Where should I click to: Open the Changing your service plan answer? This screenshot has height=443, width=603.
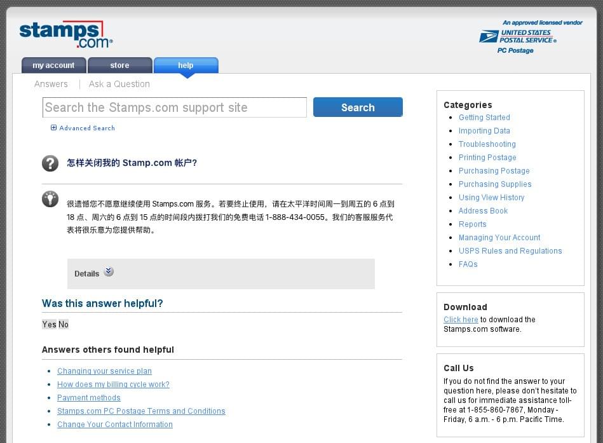point(105,371)
